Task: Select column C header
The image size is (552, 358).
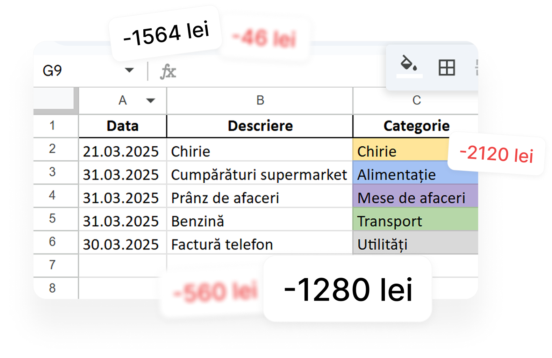Action: tap(416, 101)
